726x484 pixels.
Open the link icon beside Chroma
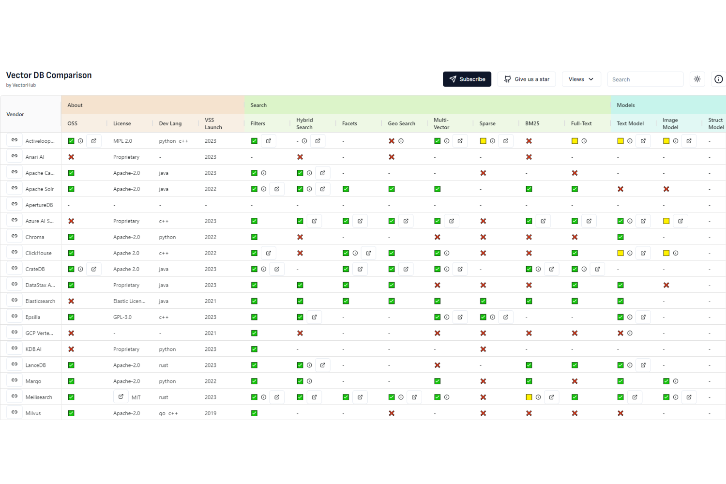pos(15,236)
